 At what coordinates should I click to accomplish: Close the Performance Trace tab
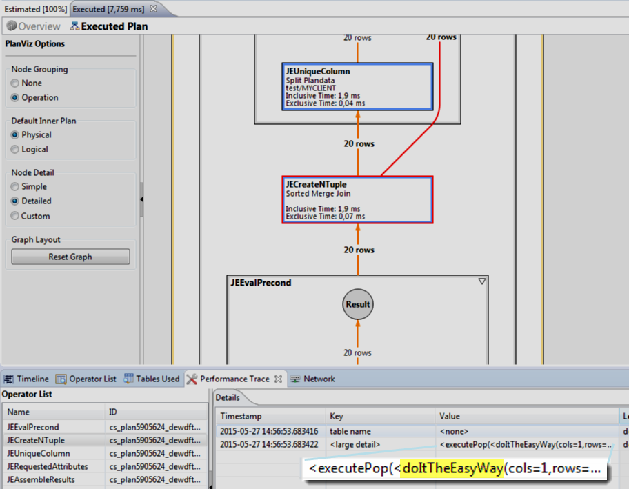coord(278,379)
